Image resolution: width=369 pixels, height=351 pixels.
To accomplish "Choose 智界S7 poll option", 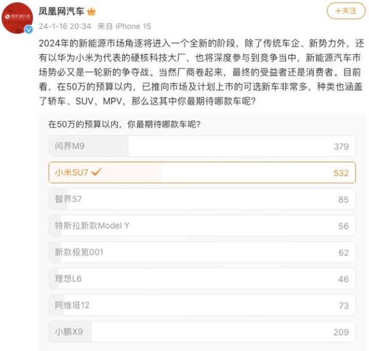I will [x=202, y=200].
